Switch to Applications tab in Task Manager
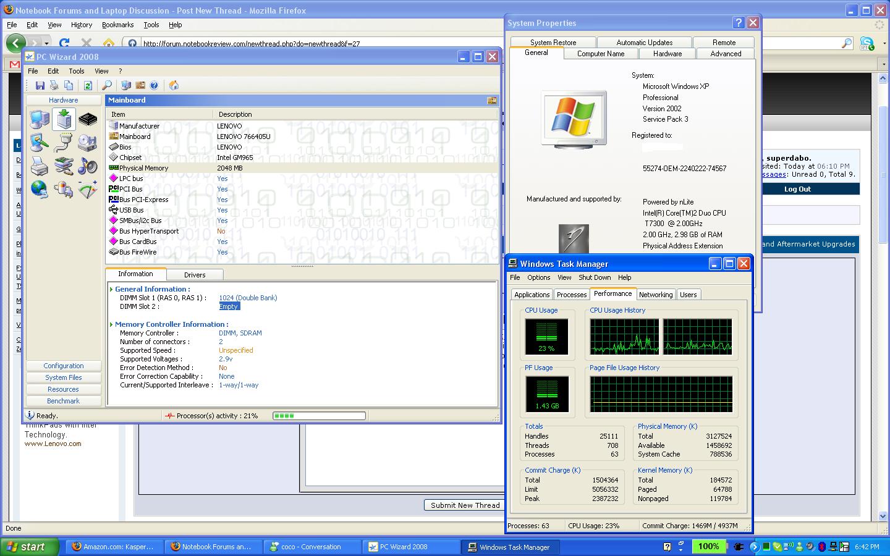The height and width of the screenshot is (556, 890). coord(532,295)
